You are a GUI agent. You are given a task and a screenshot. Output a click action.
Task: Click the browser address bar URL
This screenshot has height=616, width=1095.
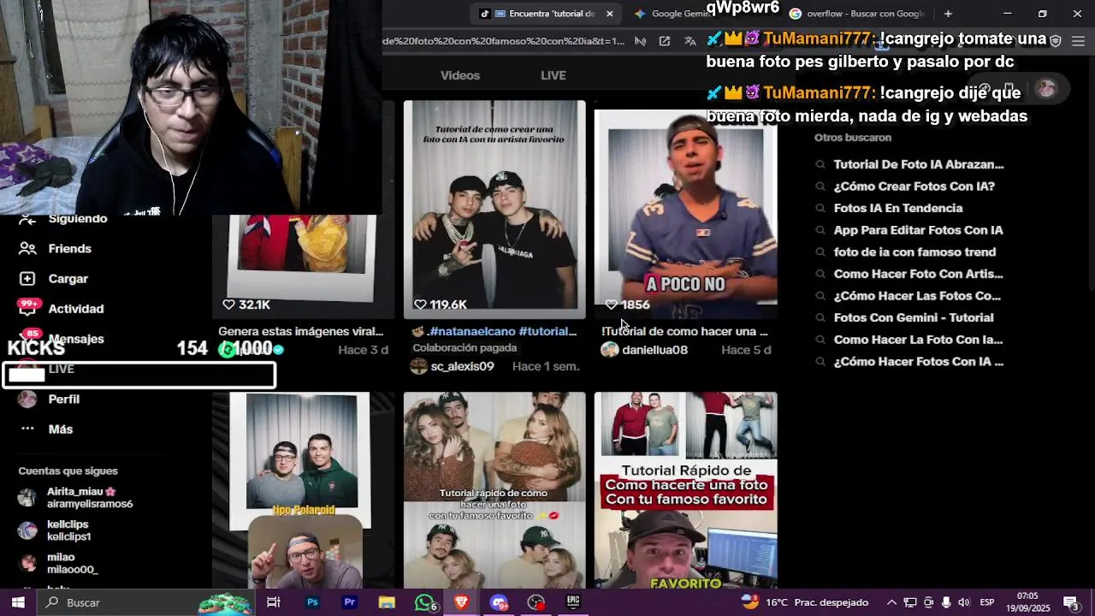503,41
